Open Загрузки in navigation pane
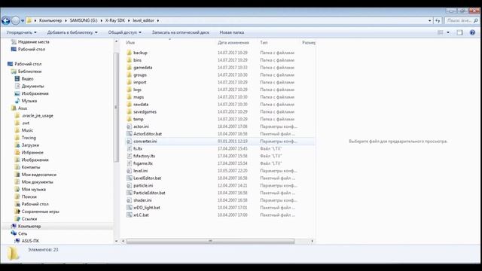The image size is (482, 271). 30,145
